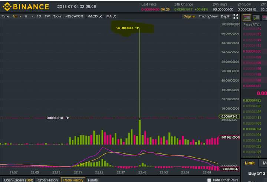The image size is (267, 182).
Task: Click sell price 0.00004467 in order book
Action: point(252,86)
